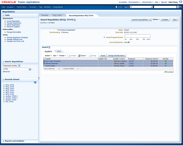
Task: Click the Award button in table toolbar
Action: tap(103, 56)
